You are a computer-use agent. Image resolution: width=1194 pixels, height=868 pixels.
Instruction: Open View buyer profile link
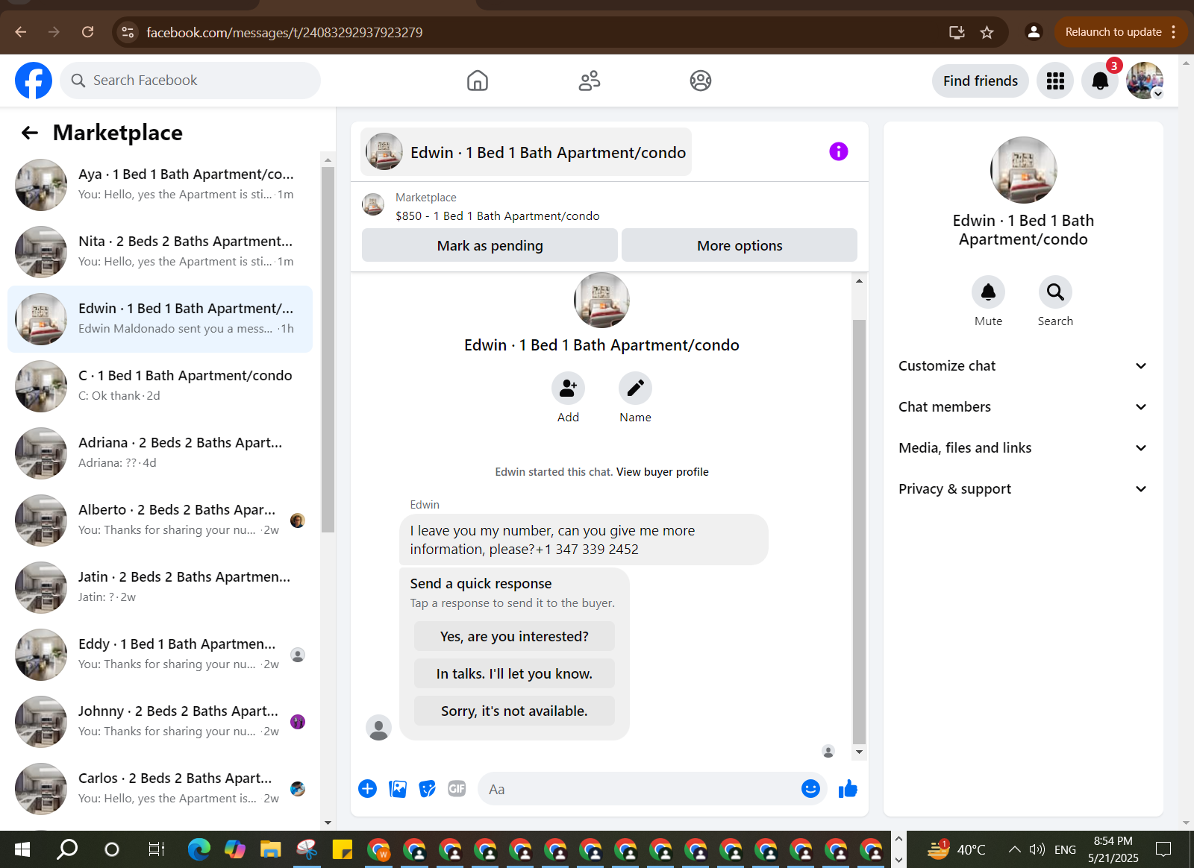click(663, 472)
